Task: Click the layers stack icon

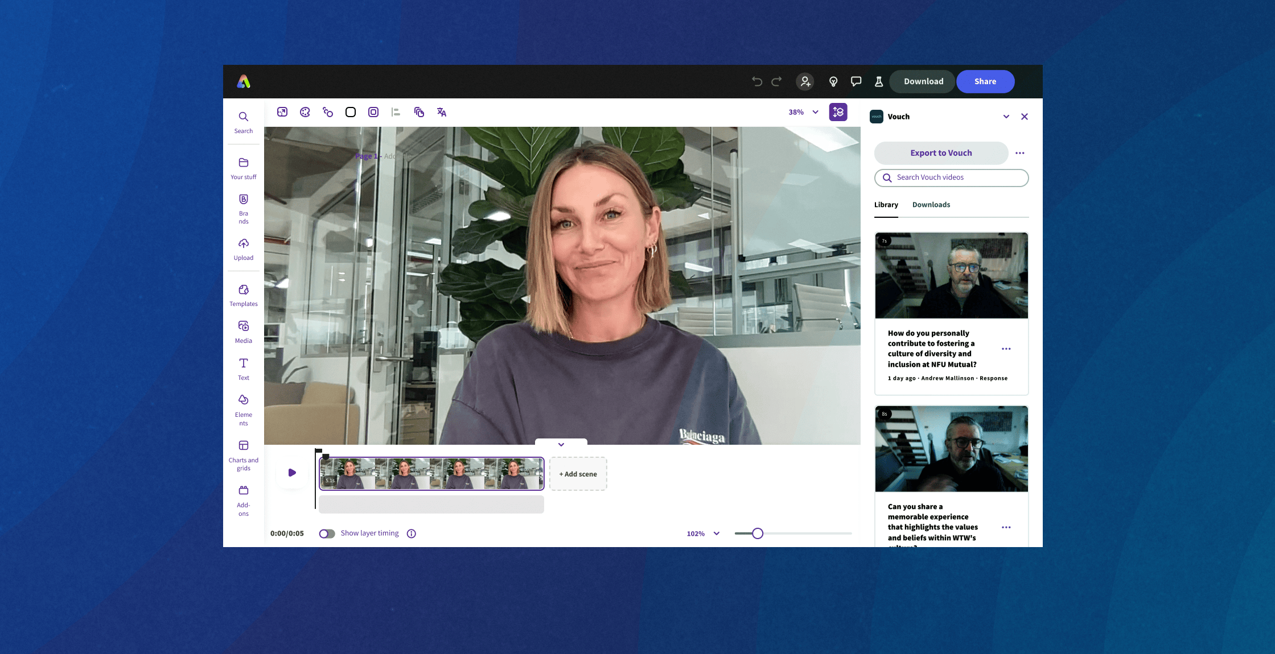Action: click(x=419, y=112)
